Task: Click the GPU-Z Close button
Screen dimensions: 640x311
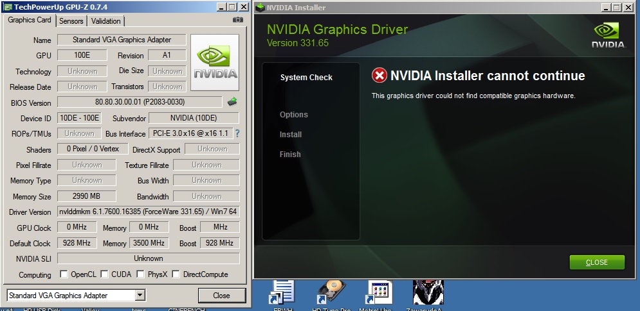Action: coord(222,295)
